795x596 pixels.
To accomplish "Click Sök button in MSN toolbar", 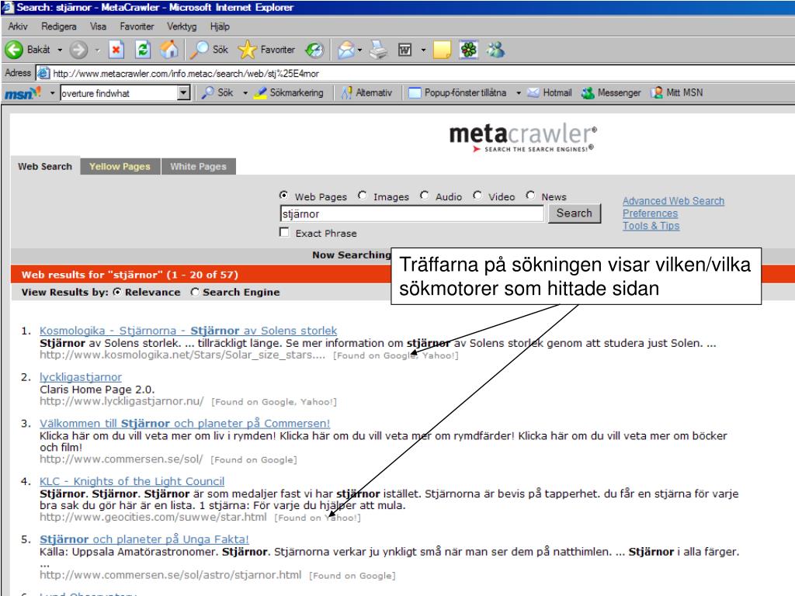I will 217,93.
